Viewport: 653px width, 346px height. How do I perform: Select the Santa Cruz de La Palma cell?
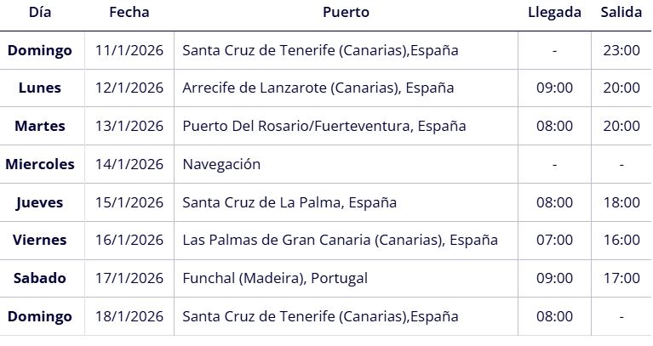(x=289, y=203)
